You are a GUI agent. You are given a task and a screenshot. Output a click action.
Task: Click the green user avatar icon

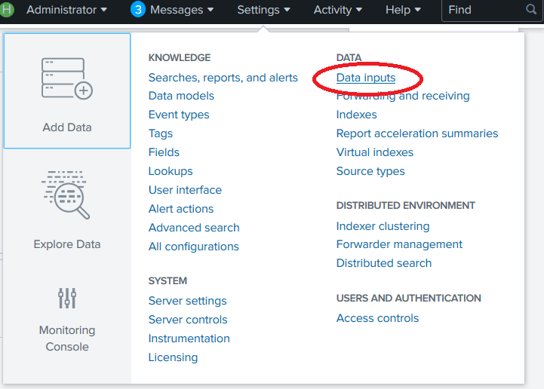7,10
